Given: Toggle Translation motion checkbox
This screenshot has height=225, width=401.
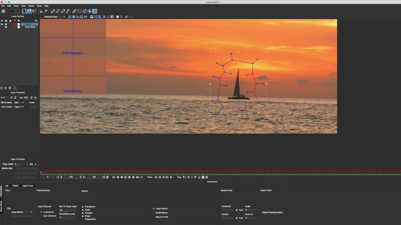Looking at the screenshot, I should (x=83, y=207).
